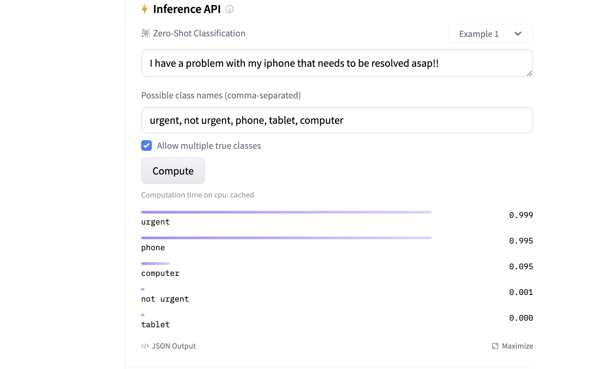Click the Zero-Shot Classification task icon
Screen dimensions: 608x369
tap(145, 33)
